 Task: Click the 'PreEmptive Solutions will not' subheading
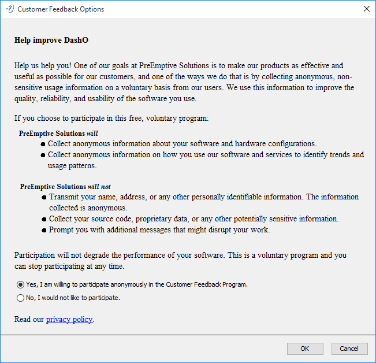click(65, 187)
